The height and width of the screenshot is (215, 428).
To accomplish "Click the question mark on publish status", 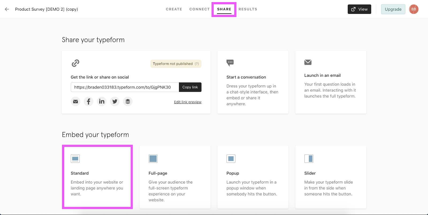I will 197,64.
